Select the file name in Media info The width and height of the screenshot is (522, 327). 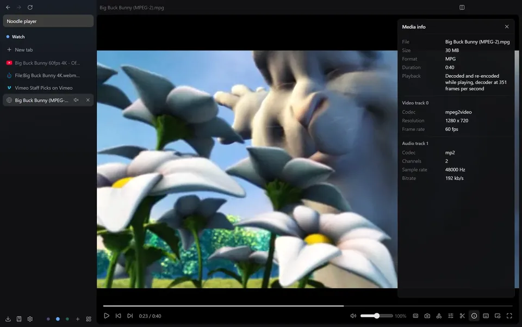[x=477, y=42]
